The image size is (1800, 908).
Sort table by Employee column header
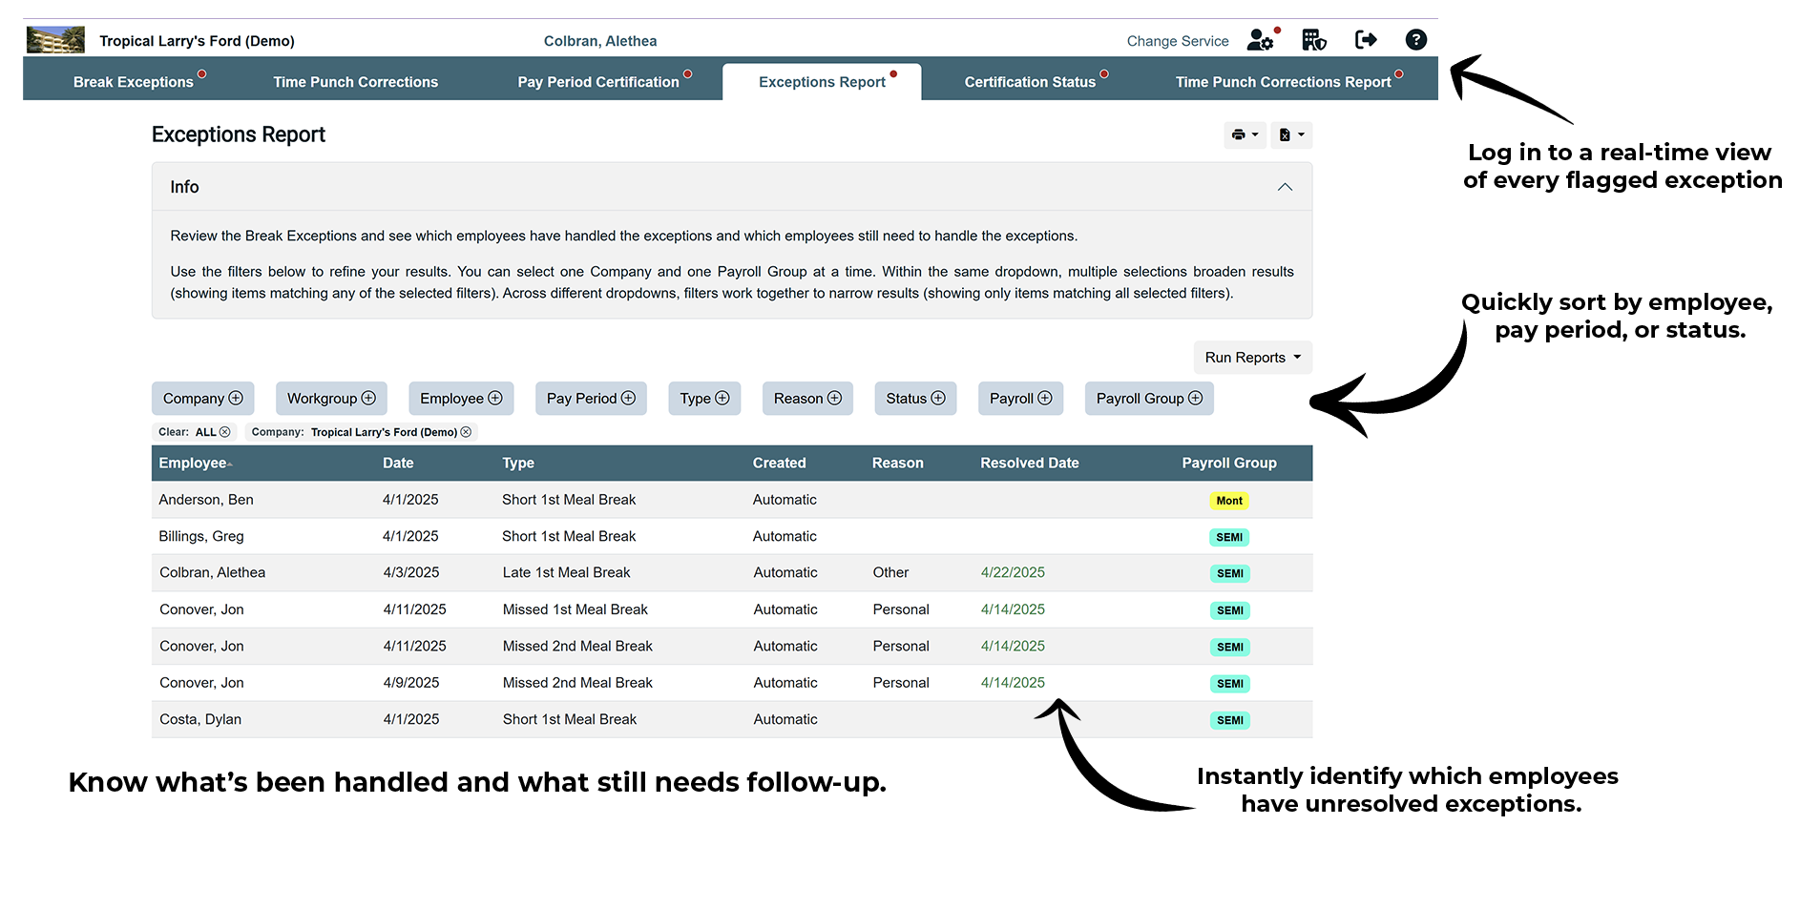click(x=194, y=464)
